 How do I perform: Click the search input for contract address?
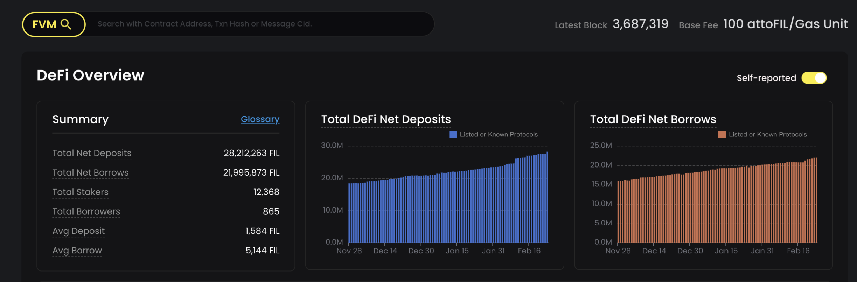click(x=259, y=24)
